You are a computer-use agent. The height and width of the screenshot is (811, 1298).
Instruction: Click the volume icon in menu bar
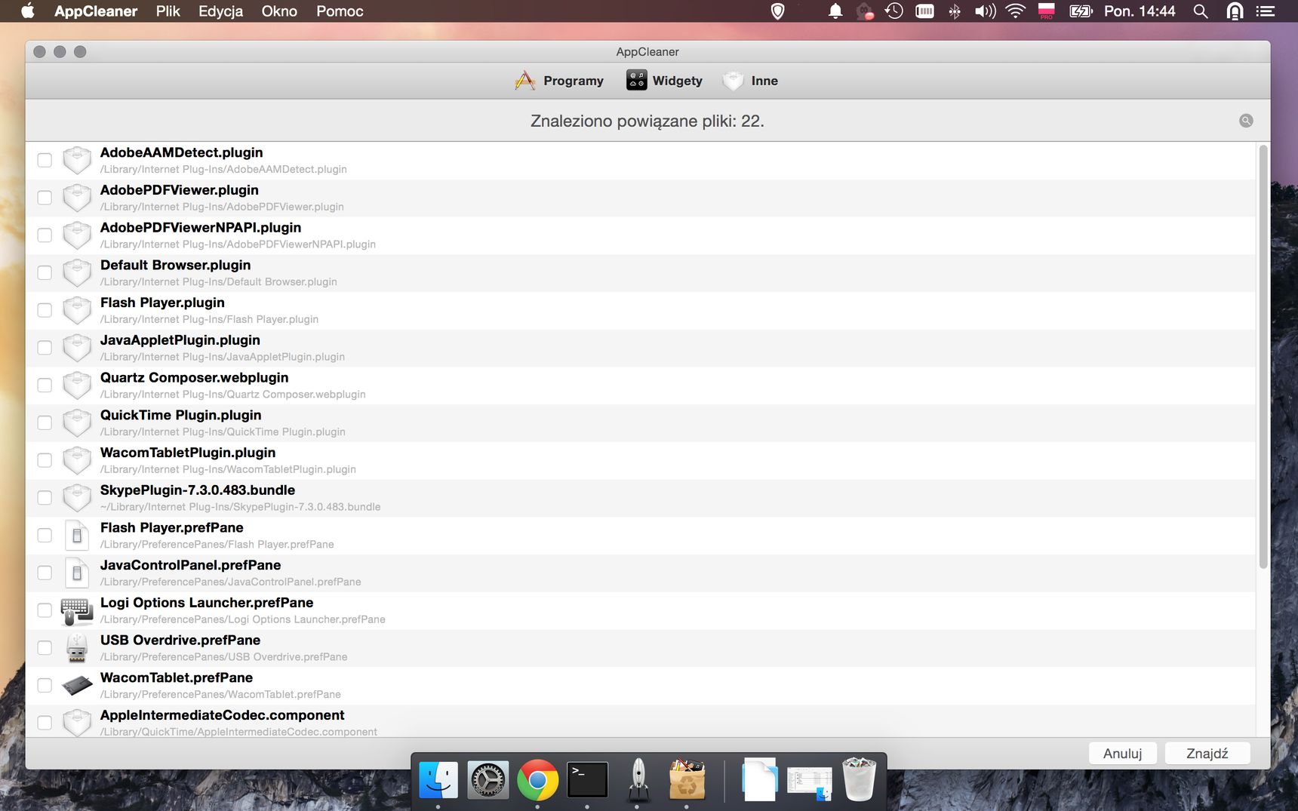click(x=985, y=11)
